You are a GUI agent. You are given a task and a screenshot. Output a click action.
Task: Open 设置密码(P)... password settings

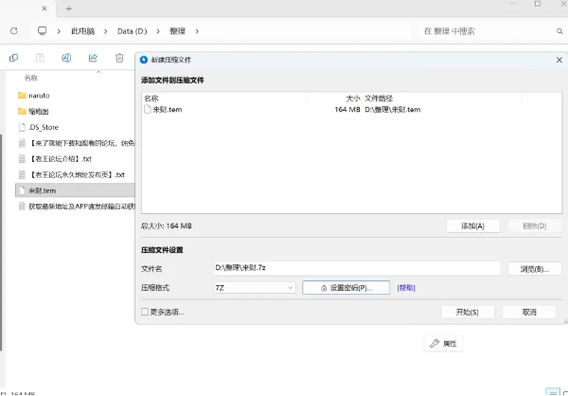346,288
